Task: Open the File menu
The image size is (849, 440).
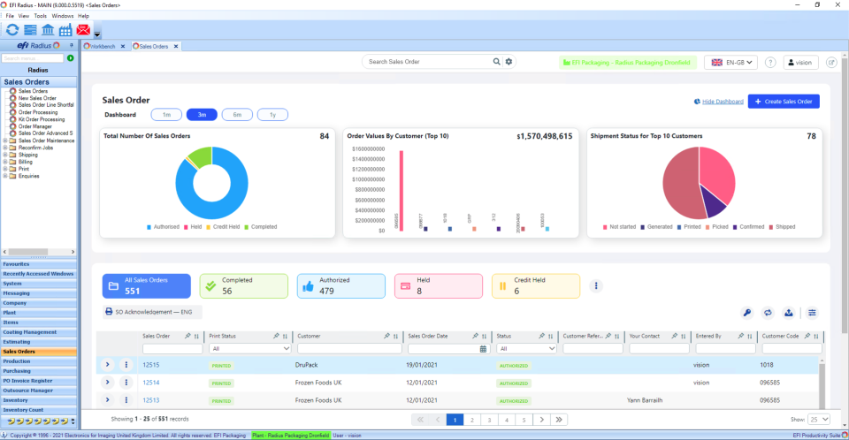Action: (x=10, y=16)
